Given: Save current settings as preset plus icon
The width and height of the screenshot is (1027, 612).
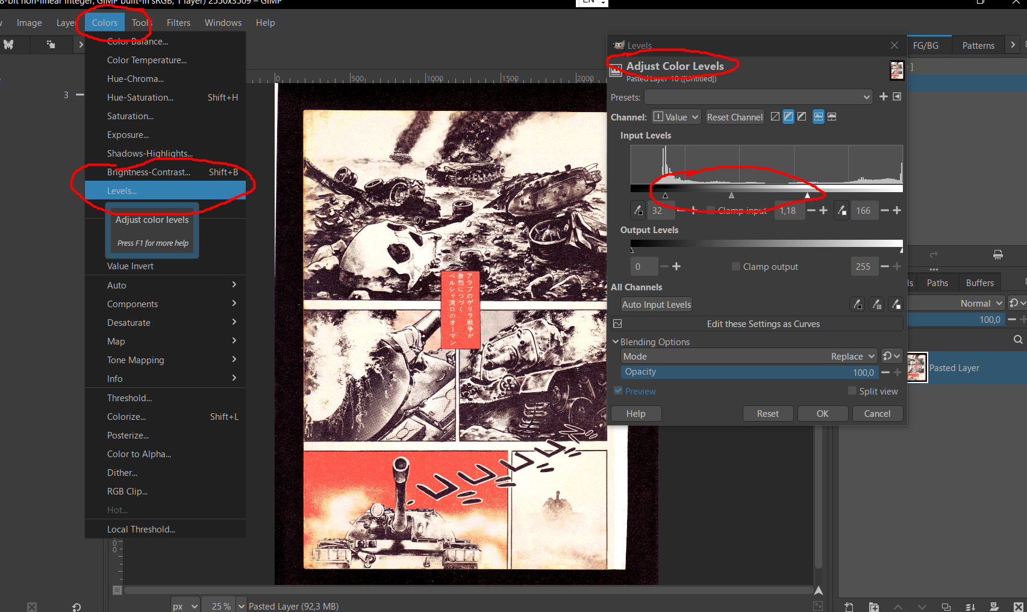Looking at the screenshot, I should click(884, 96).
